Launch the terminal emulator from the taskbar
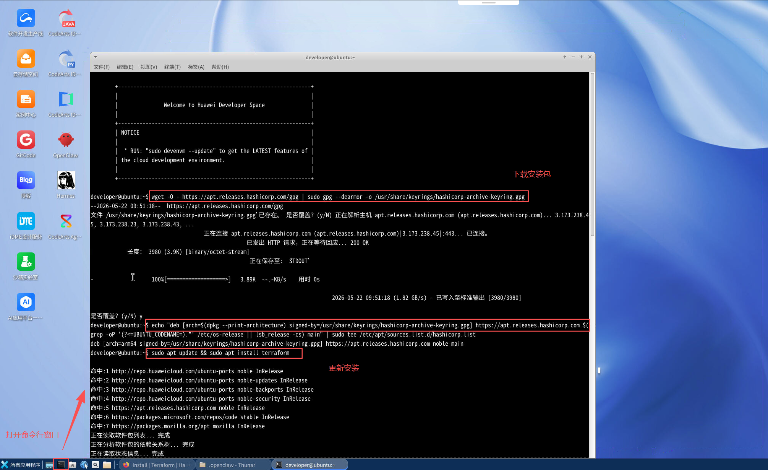Image resolution: width=768 pixels, height=470 pixels. point(61,465)
